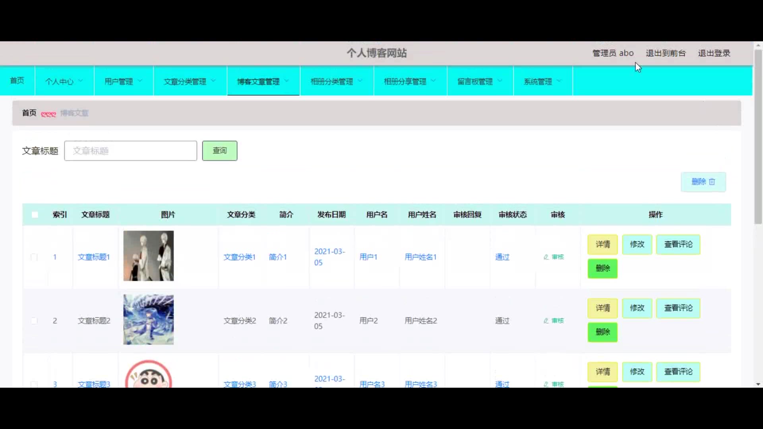Check the checkbox for row 1
Image resolution: width=763 pixels, height=429 pixels.
(x=34, y=257)
